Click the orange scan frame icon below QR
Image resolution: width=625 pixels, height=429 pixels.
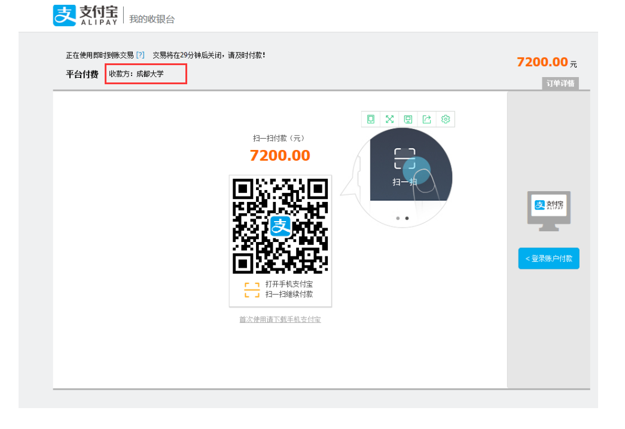pos(252,290)
